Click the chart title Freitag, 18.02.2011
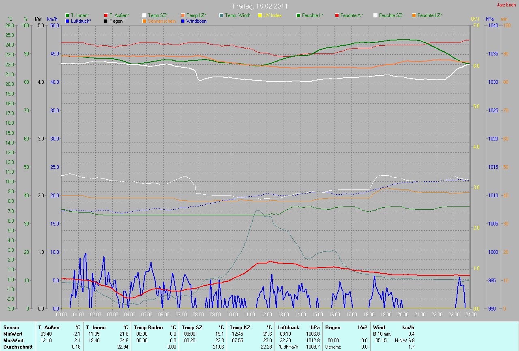The height and width of the screenshot is (351, 519). coord(260,6)
